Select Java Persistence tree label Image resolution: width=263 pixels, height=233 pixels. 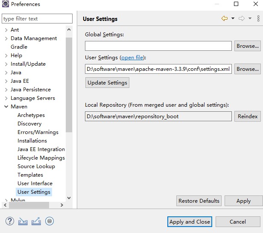(31, 90)
